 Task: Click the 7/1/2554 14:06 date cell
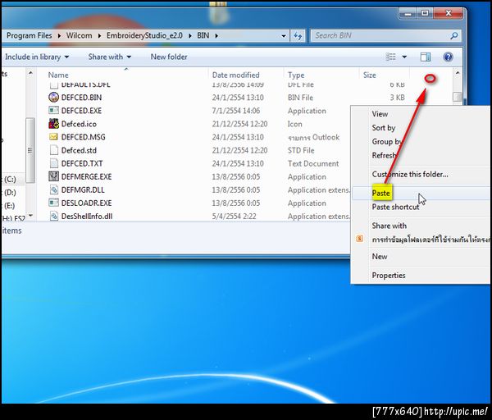pos(235,111)
